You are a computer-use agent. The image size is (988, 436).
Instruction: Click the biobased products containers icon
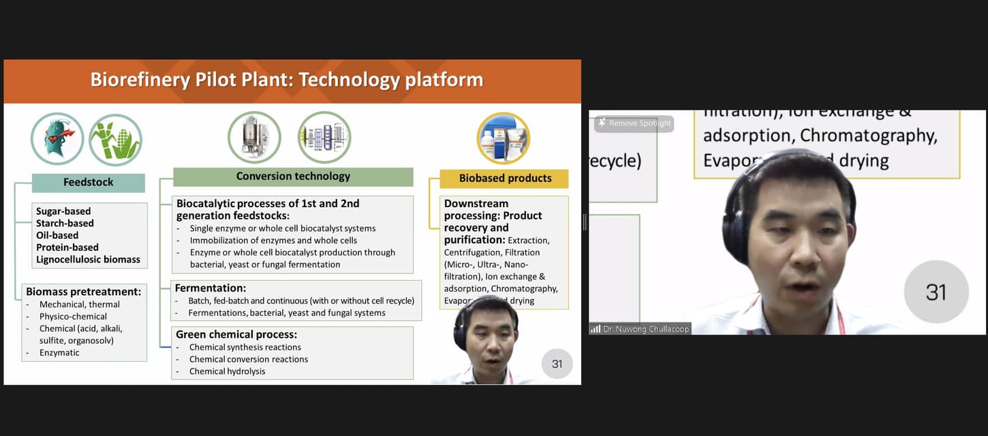[x=503, y=139]
